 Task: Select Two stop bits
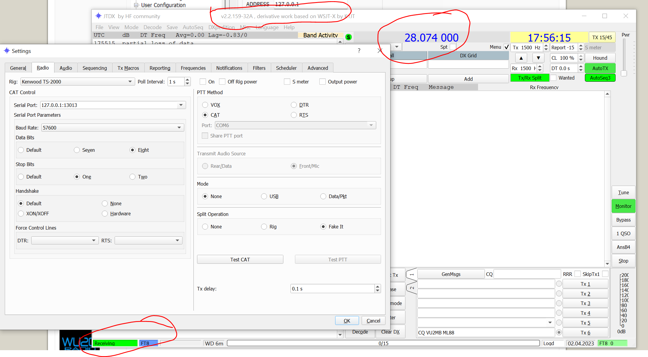[x=132, y=177]
